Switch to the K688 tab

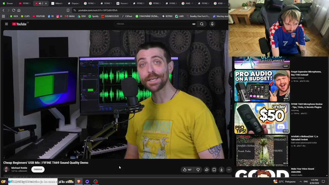click(220, 3)
